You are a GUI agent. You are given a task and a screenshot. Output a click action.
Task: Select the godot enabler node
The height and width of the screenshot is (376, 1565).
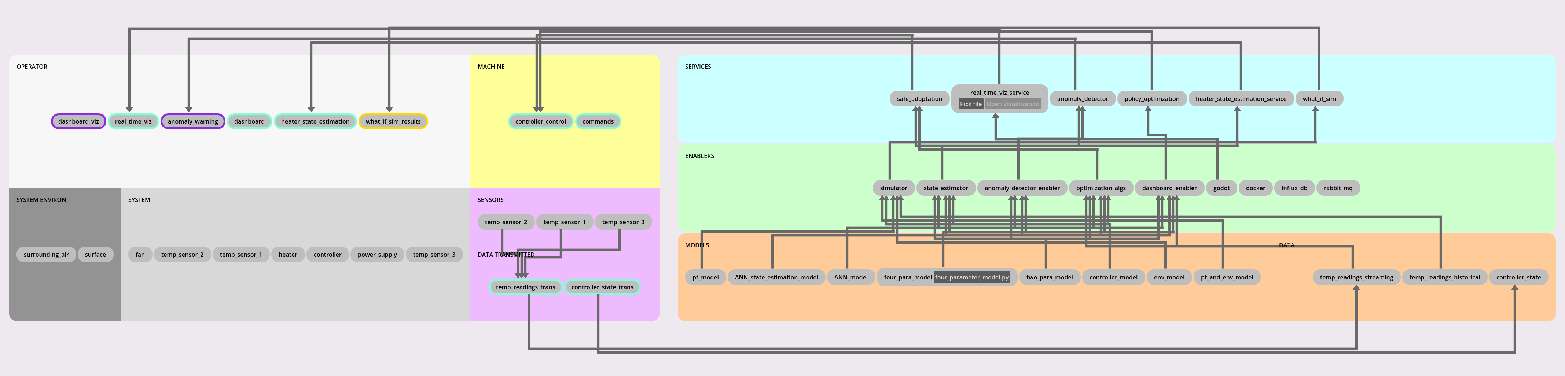pyautogui.click(x=1221, y=188)
